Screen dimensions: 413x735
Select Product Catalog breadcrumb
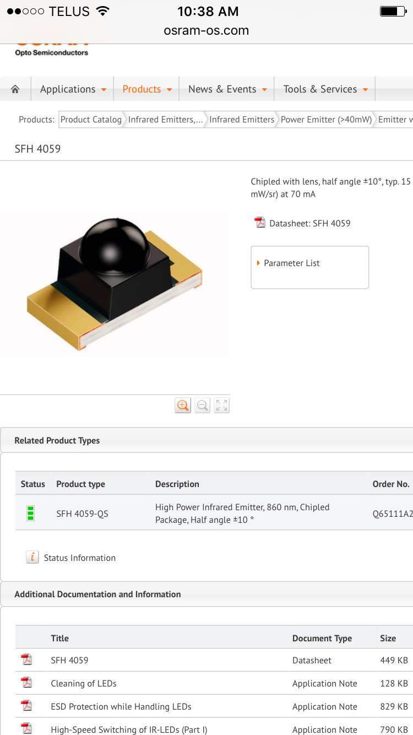[x=91, y=120]
